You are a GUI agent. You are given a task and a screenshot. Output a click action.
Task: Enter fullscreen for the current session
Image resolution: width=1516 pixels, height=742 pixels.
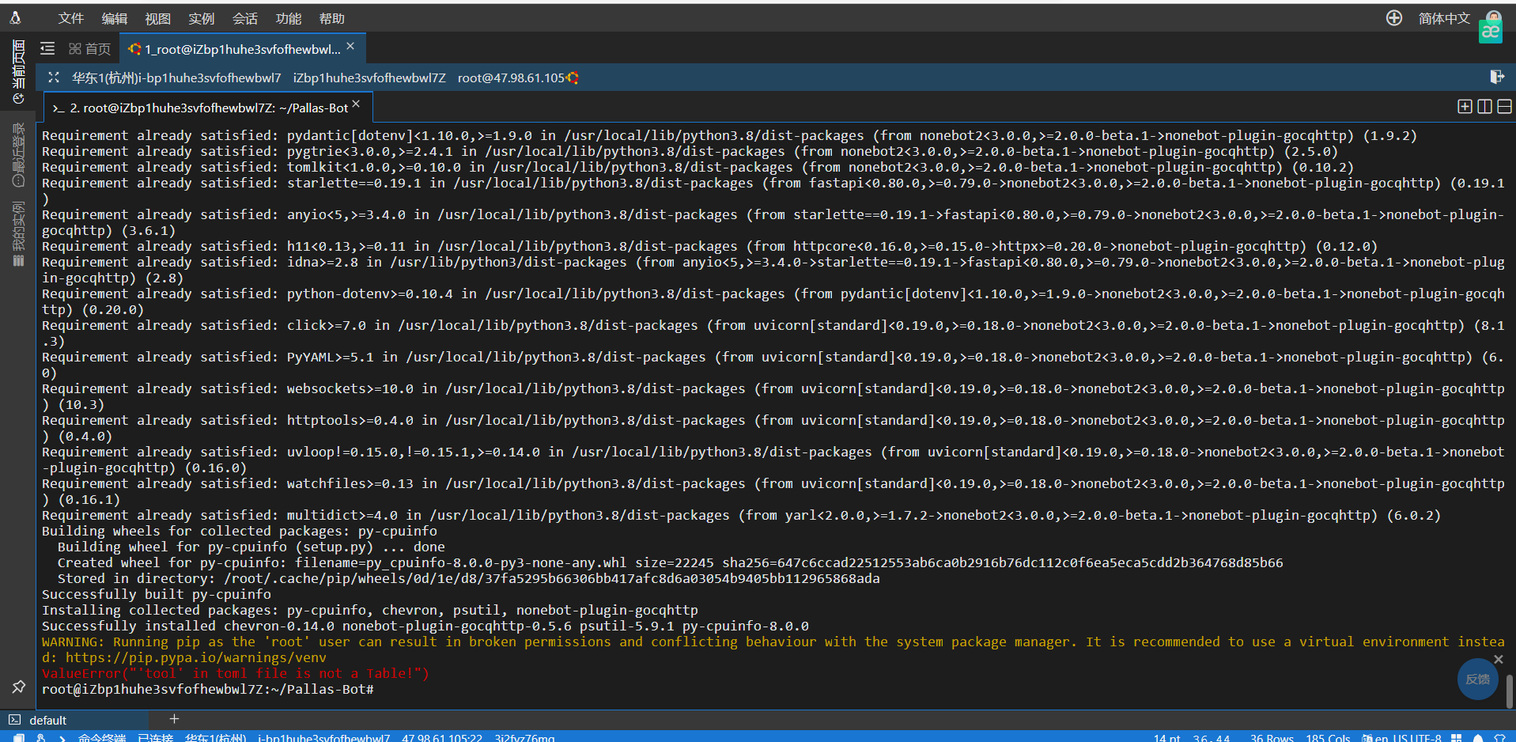click(53, 78)
